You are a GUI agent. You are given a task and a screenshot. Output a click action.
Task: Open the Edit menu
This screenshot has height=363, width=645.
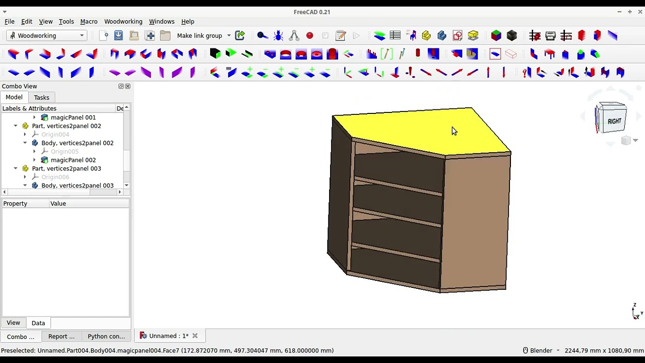pos(27,22)
